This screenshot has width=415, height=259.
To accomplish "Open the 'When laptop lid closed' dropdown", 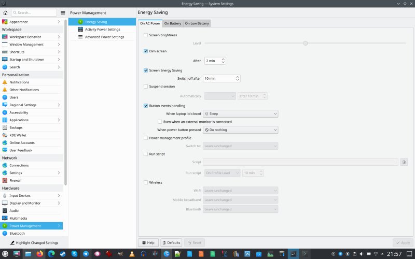I will pos(240,113).
